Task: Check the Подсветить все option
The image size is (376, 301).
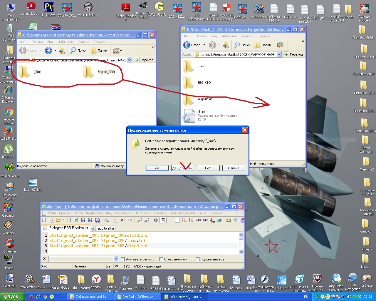Action: (x=198, y=259)
